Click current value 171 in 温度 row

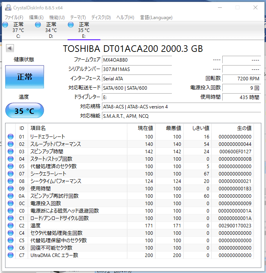[149, 226]
